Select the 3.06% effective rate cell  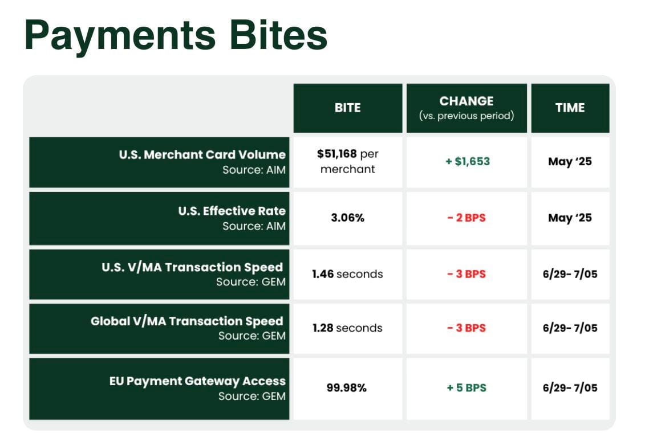click(348, 218)
